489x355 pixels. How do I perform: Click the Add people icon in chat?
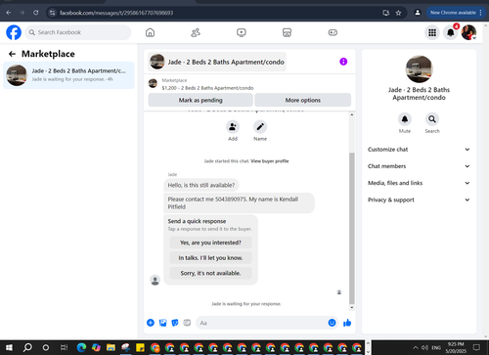pyautogui.click(x=233, y=127)
